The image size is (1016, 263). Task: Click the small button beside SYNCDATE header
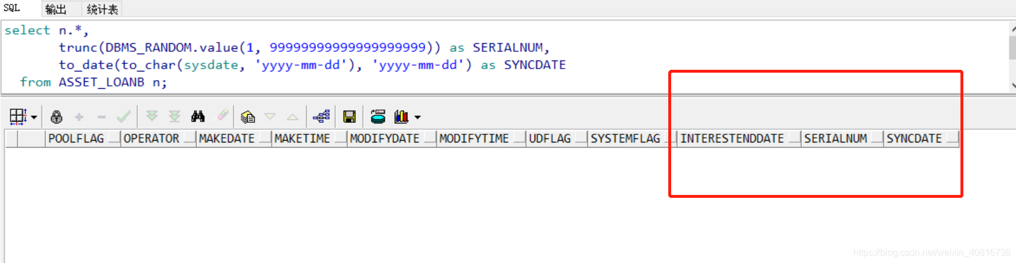952,139
